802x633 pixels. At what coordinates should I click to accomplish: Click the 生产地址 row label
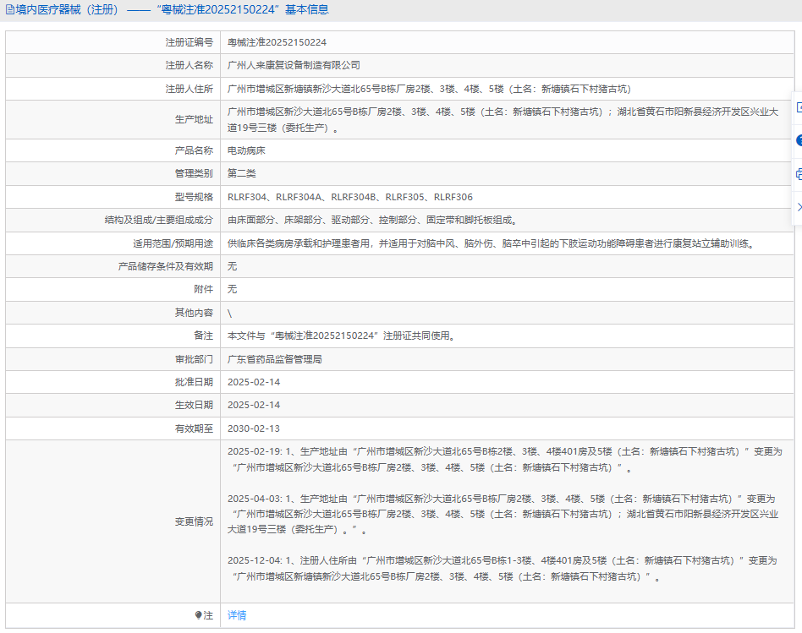pos(194,119)
